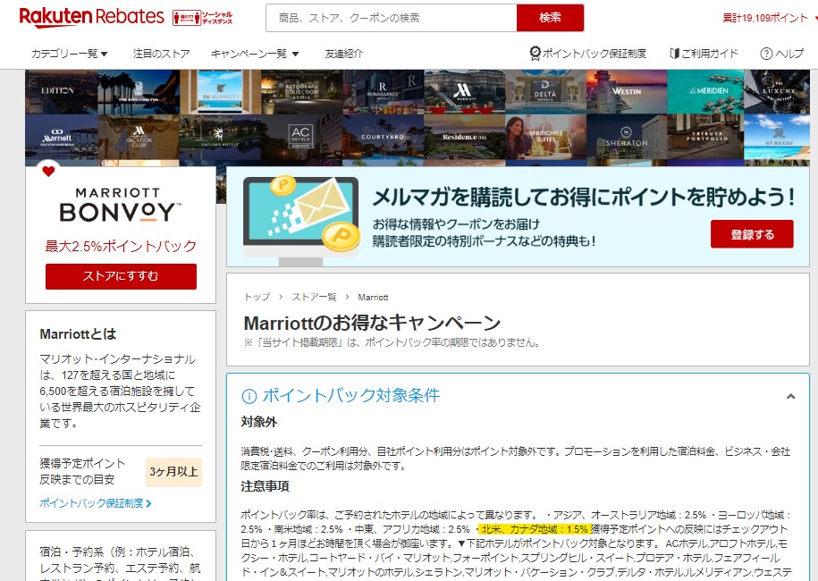The height and width of the screenshot is (581, 818).
Task: Click the Marriottのお得なキャンペーン heading
Action: click(372, 324)
